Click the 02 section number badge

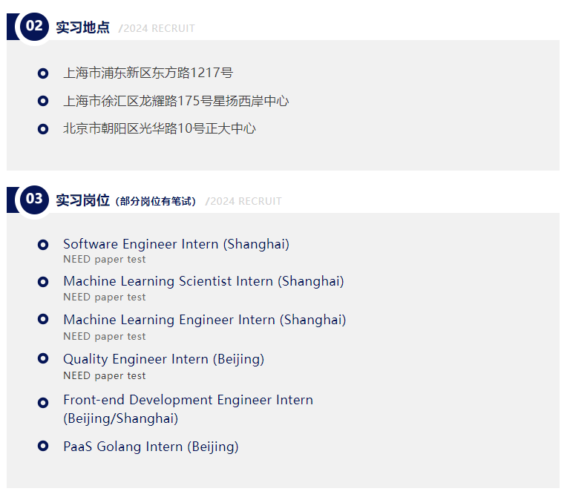(x=34, y=27)
